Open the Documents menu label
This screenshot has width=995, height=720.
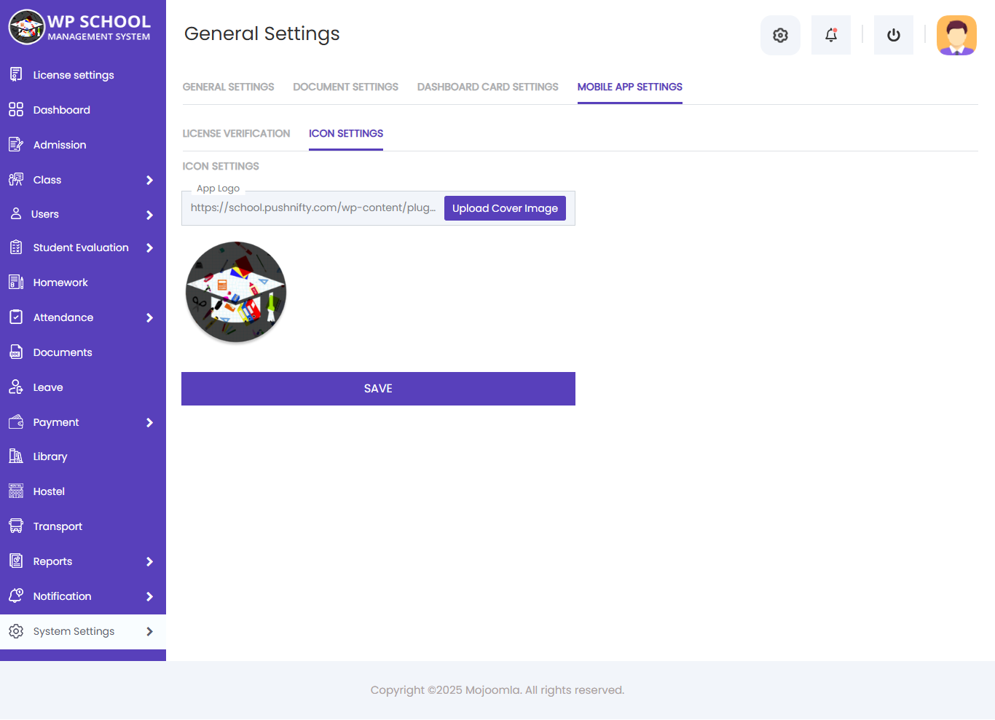tap(63, 352)
